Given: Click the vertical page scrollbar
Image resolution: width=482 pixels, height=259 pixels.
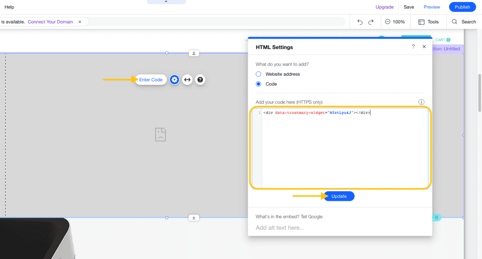Looking at the screenshot, I should click(480, 93).
